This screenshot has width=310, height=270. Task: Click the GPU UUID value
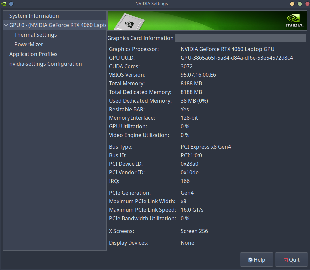pyautogui.click(x=237, y=58)
